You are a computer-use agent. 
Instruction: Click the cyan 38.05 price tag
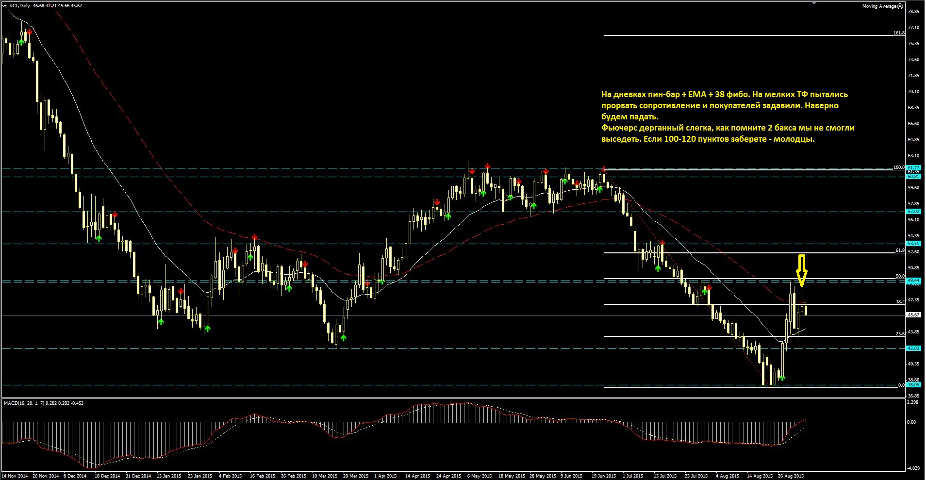tap(913, 385)
